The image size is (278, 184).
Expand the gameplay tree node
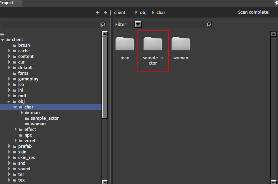(x=9, y=79)
